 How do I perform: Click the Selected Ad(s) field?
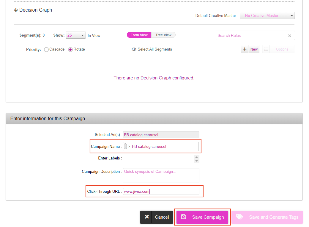161,135
